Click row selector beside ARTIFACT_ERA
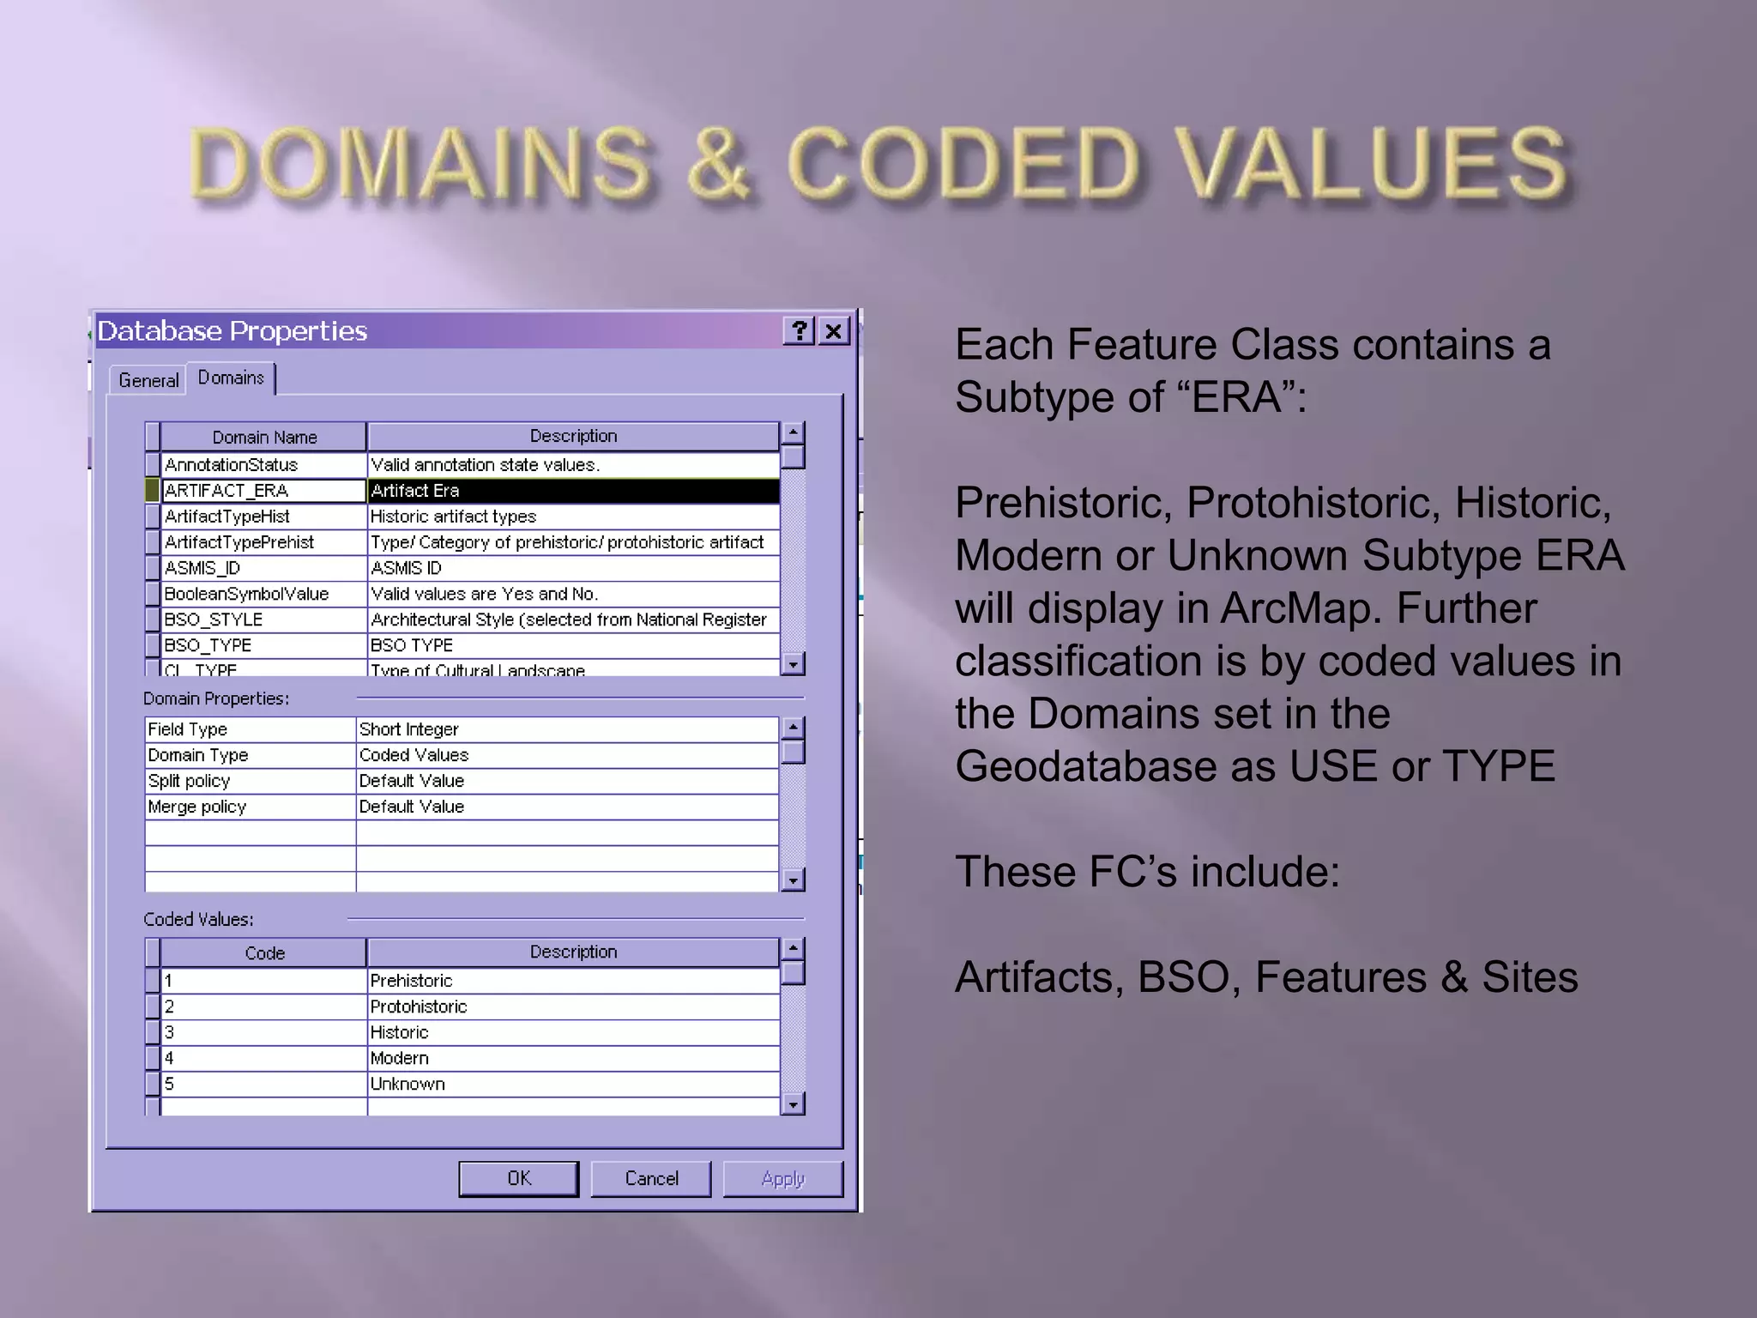Viewport: 1757px width, 1318px height. point(152,490)
